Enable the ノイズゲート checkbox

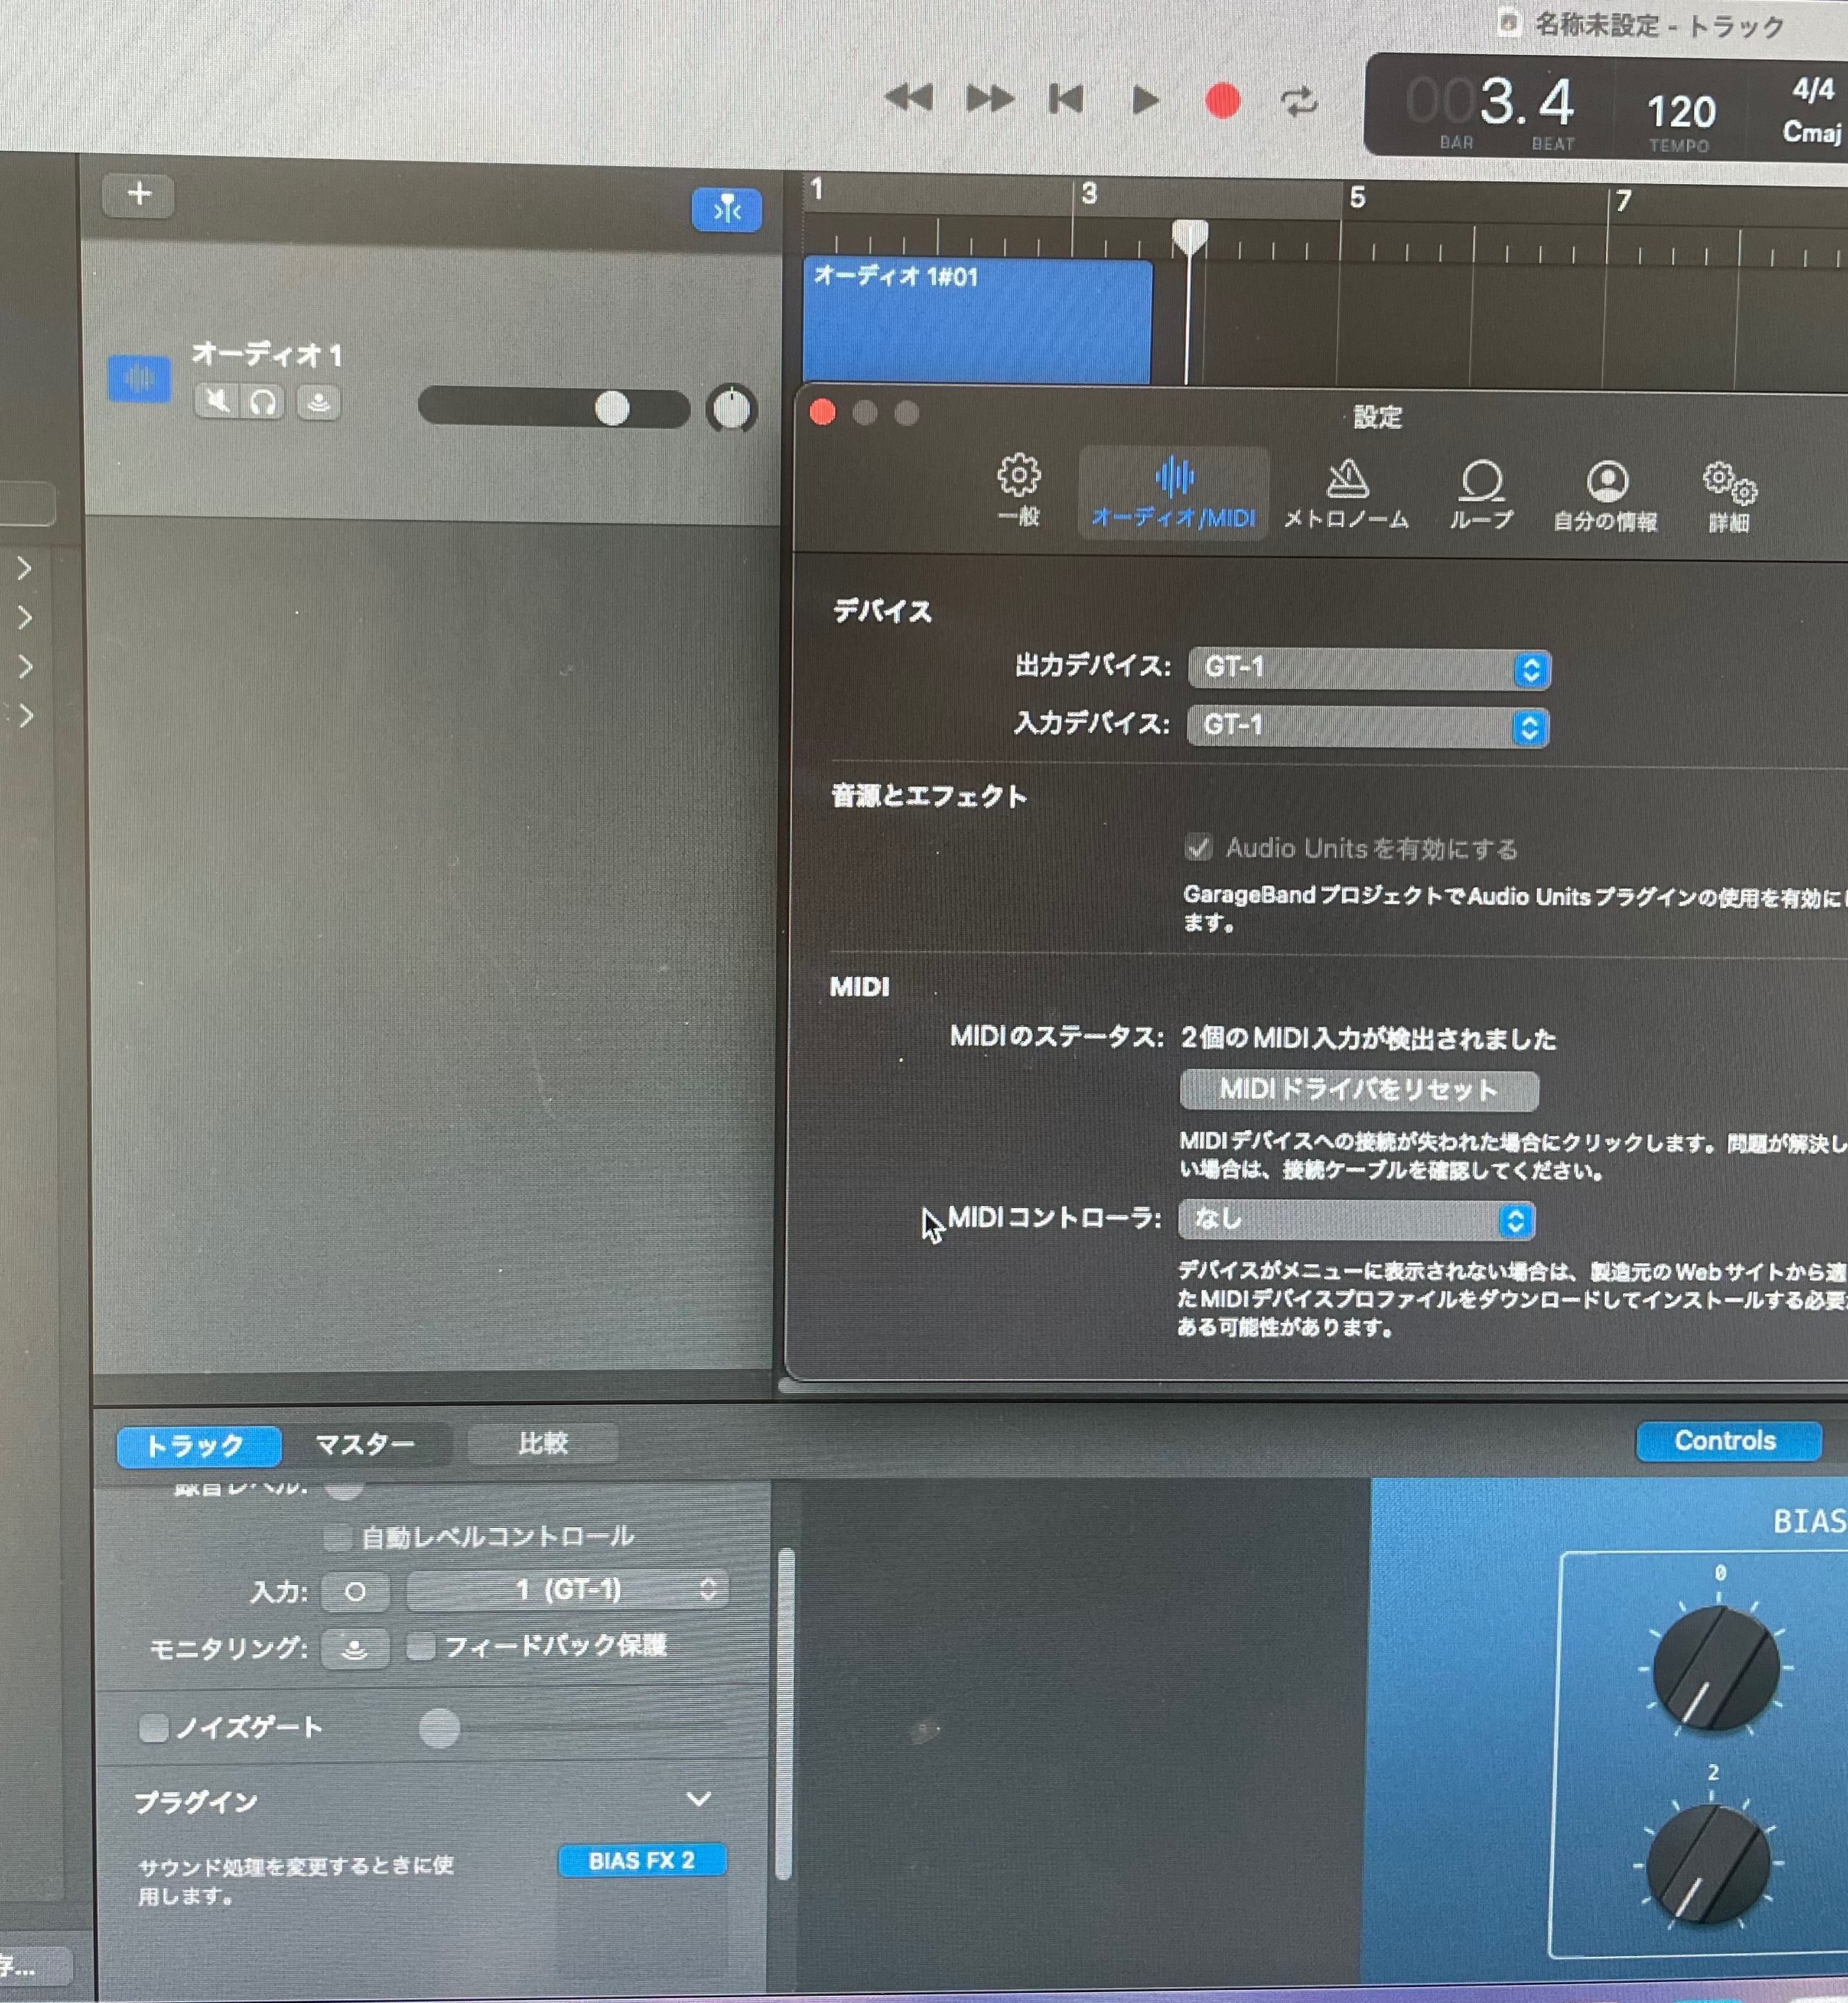tap(154, 1727)
